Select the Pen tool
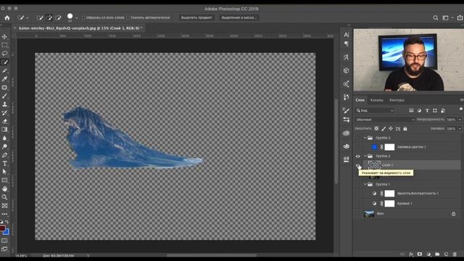Screen dimensions: 464x261 tap(4, 155)
